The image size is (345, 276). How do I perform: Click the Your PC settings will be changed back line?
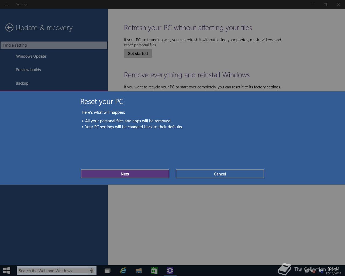click(x=134, y=127)
